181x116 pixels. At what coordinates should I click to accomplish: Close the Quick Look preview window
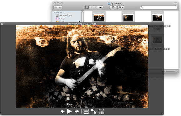click(2, 24)
